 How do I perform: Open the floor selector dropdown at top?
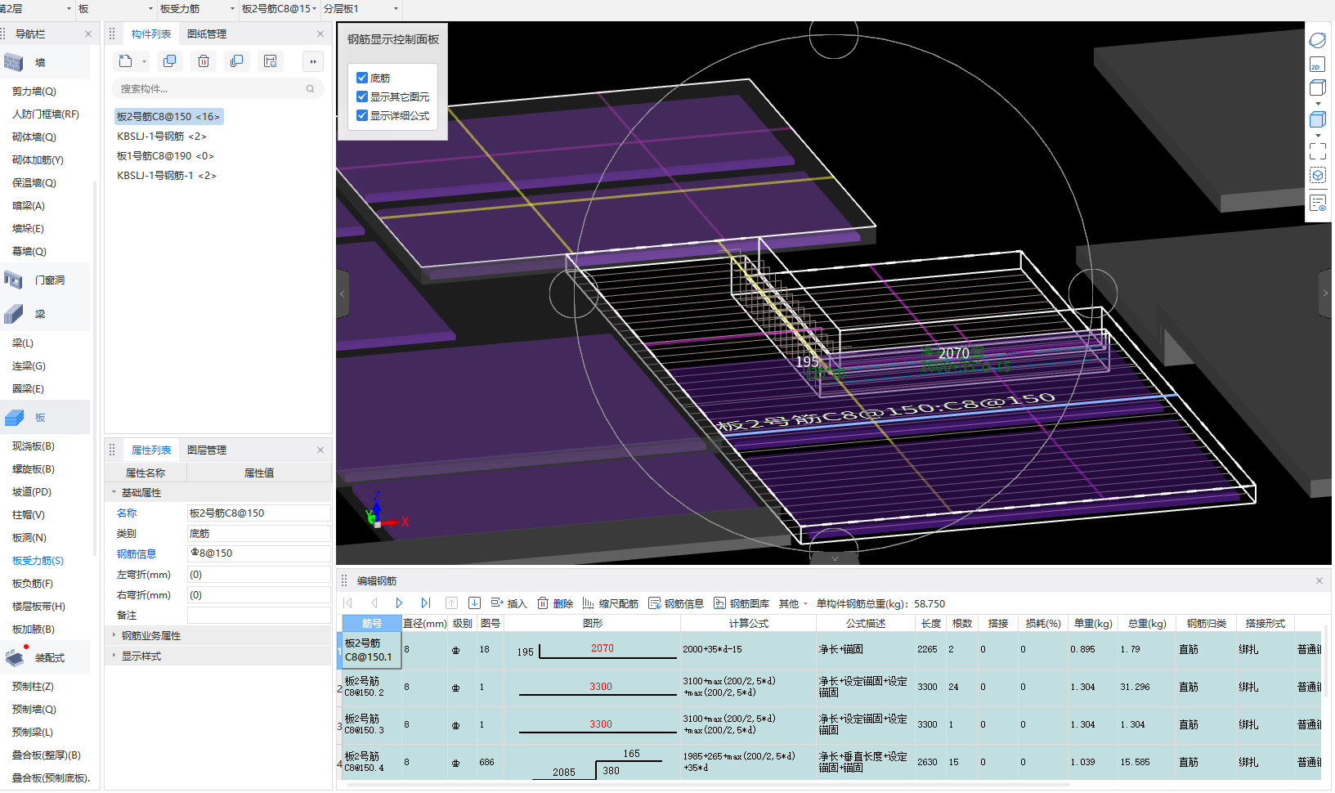tap(69, 9)
